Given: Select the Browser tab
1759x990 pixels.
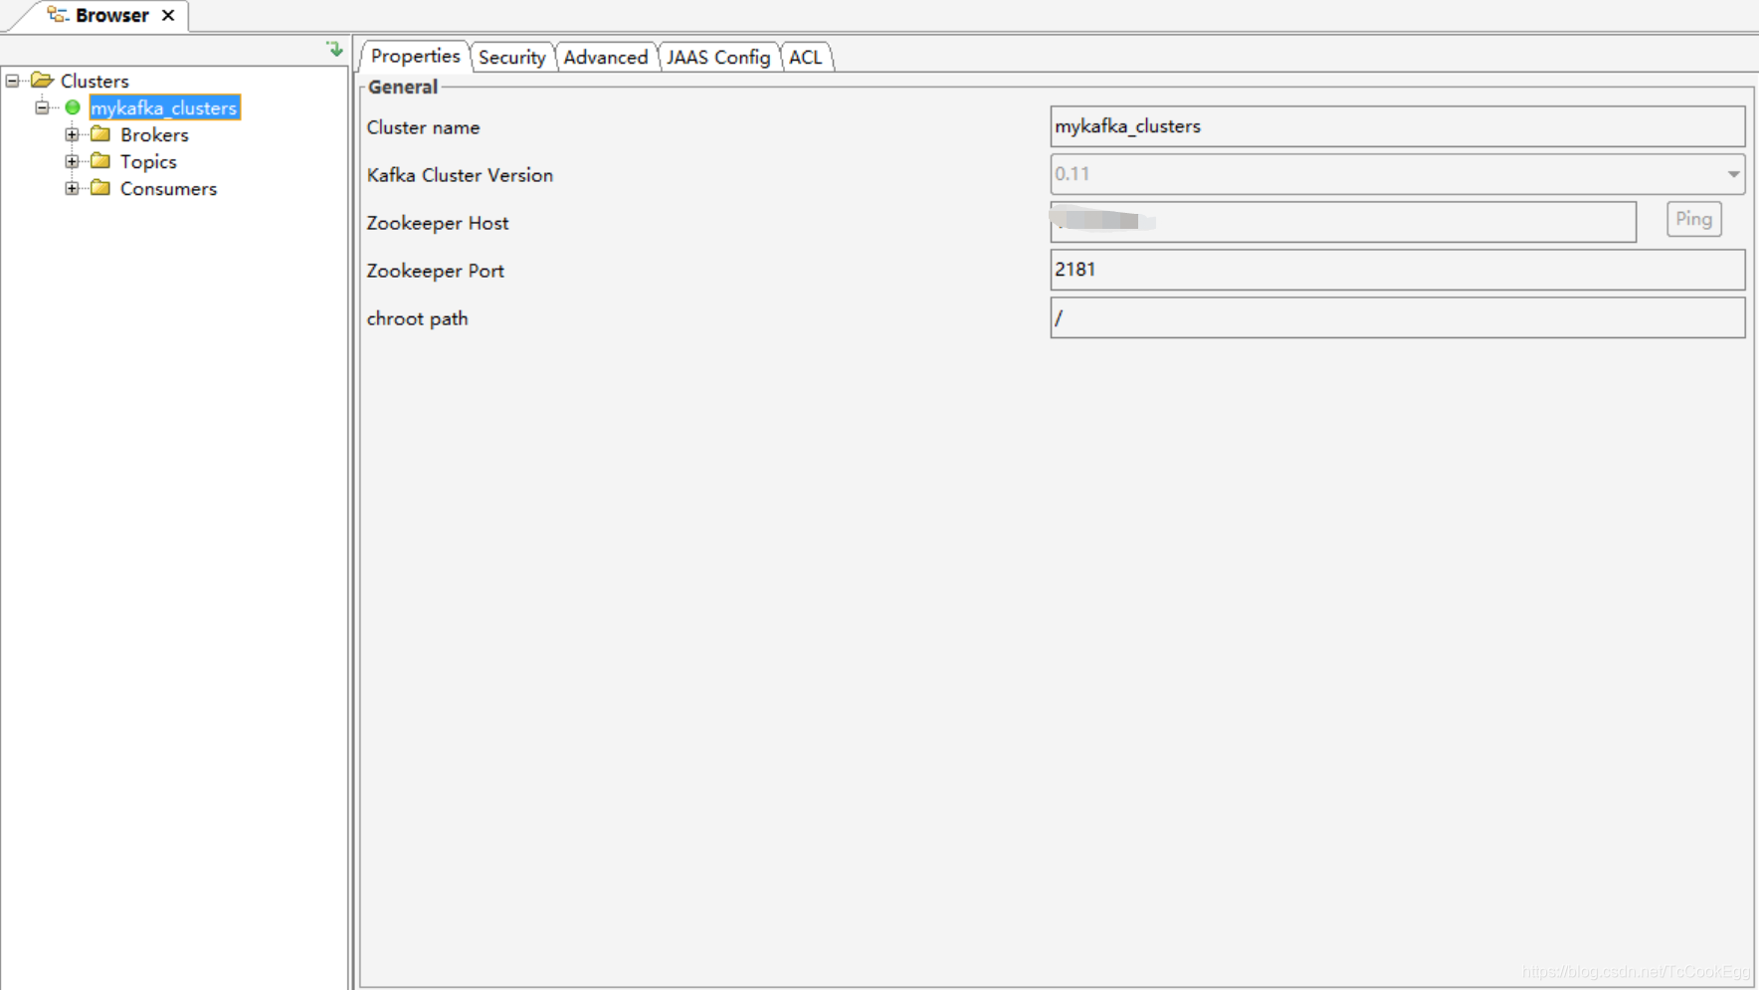Looking at the screenshot, I should pyautogui.click(x=111, y=15).
